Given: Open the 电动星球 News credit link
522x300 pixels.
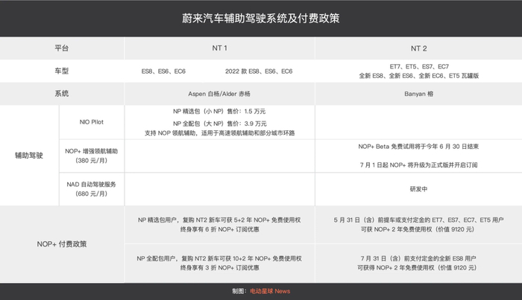Looking at the screenshot, I should click(x=270, y=291).
